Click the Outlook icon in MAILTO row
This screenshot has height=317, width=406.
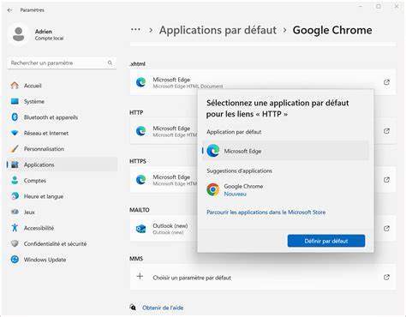140,229
